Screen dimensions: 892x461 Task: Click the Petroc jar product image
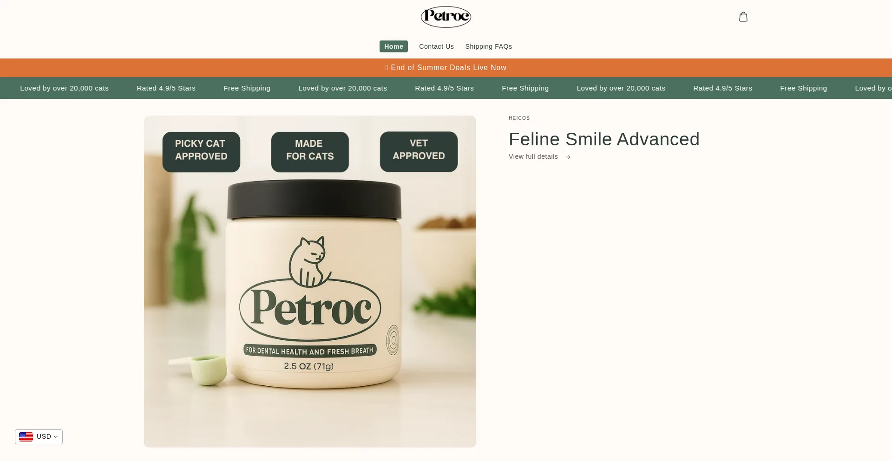click(x=310, y=281)
